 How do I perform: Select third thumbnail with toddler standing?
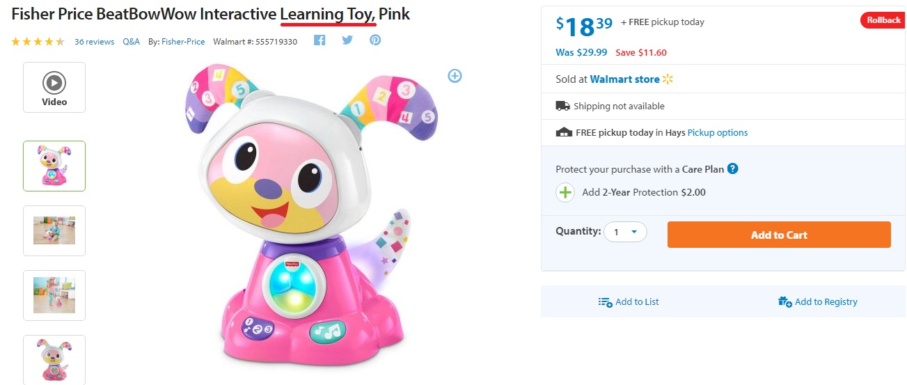click(x=54, y=295)
